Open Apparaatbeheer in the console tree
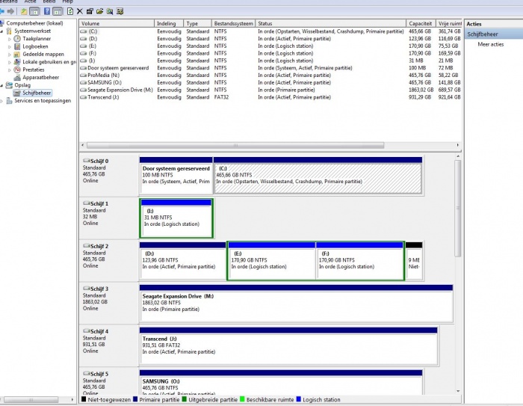523x406 pixels. [40, 77]
